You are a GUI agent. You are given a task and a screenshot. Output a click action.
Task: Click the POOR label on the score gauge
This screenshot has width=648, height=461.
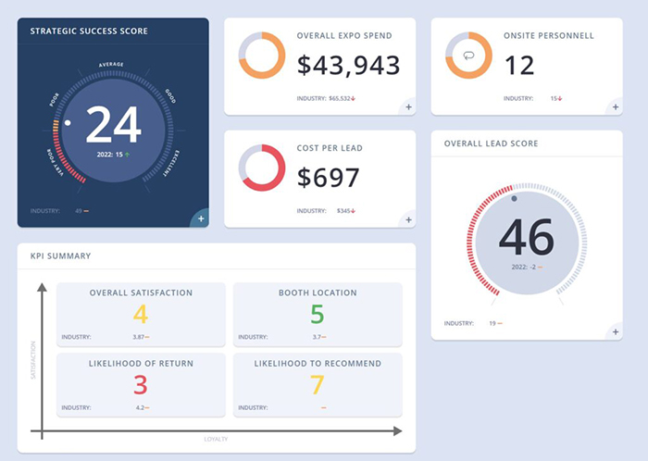point(54,100)
